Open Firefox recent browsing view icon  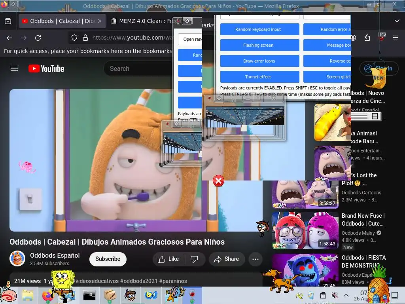pyautogui.click(x=8, y=21)
